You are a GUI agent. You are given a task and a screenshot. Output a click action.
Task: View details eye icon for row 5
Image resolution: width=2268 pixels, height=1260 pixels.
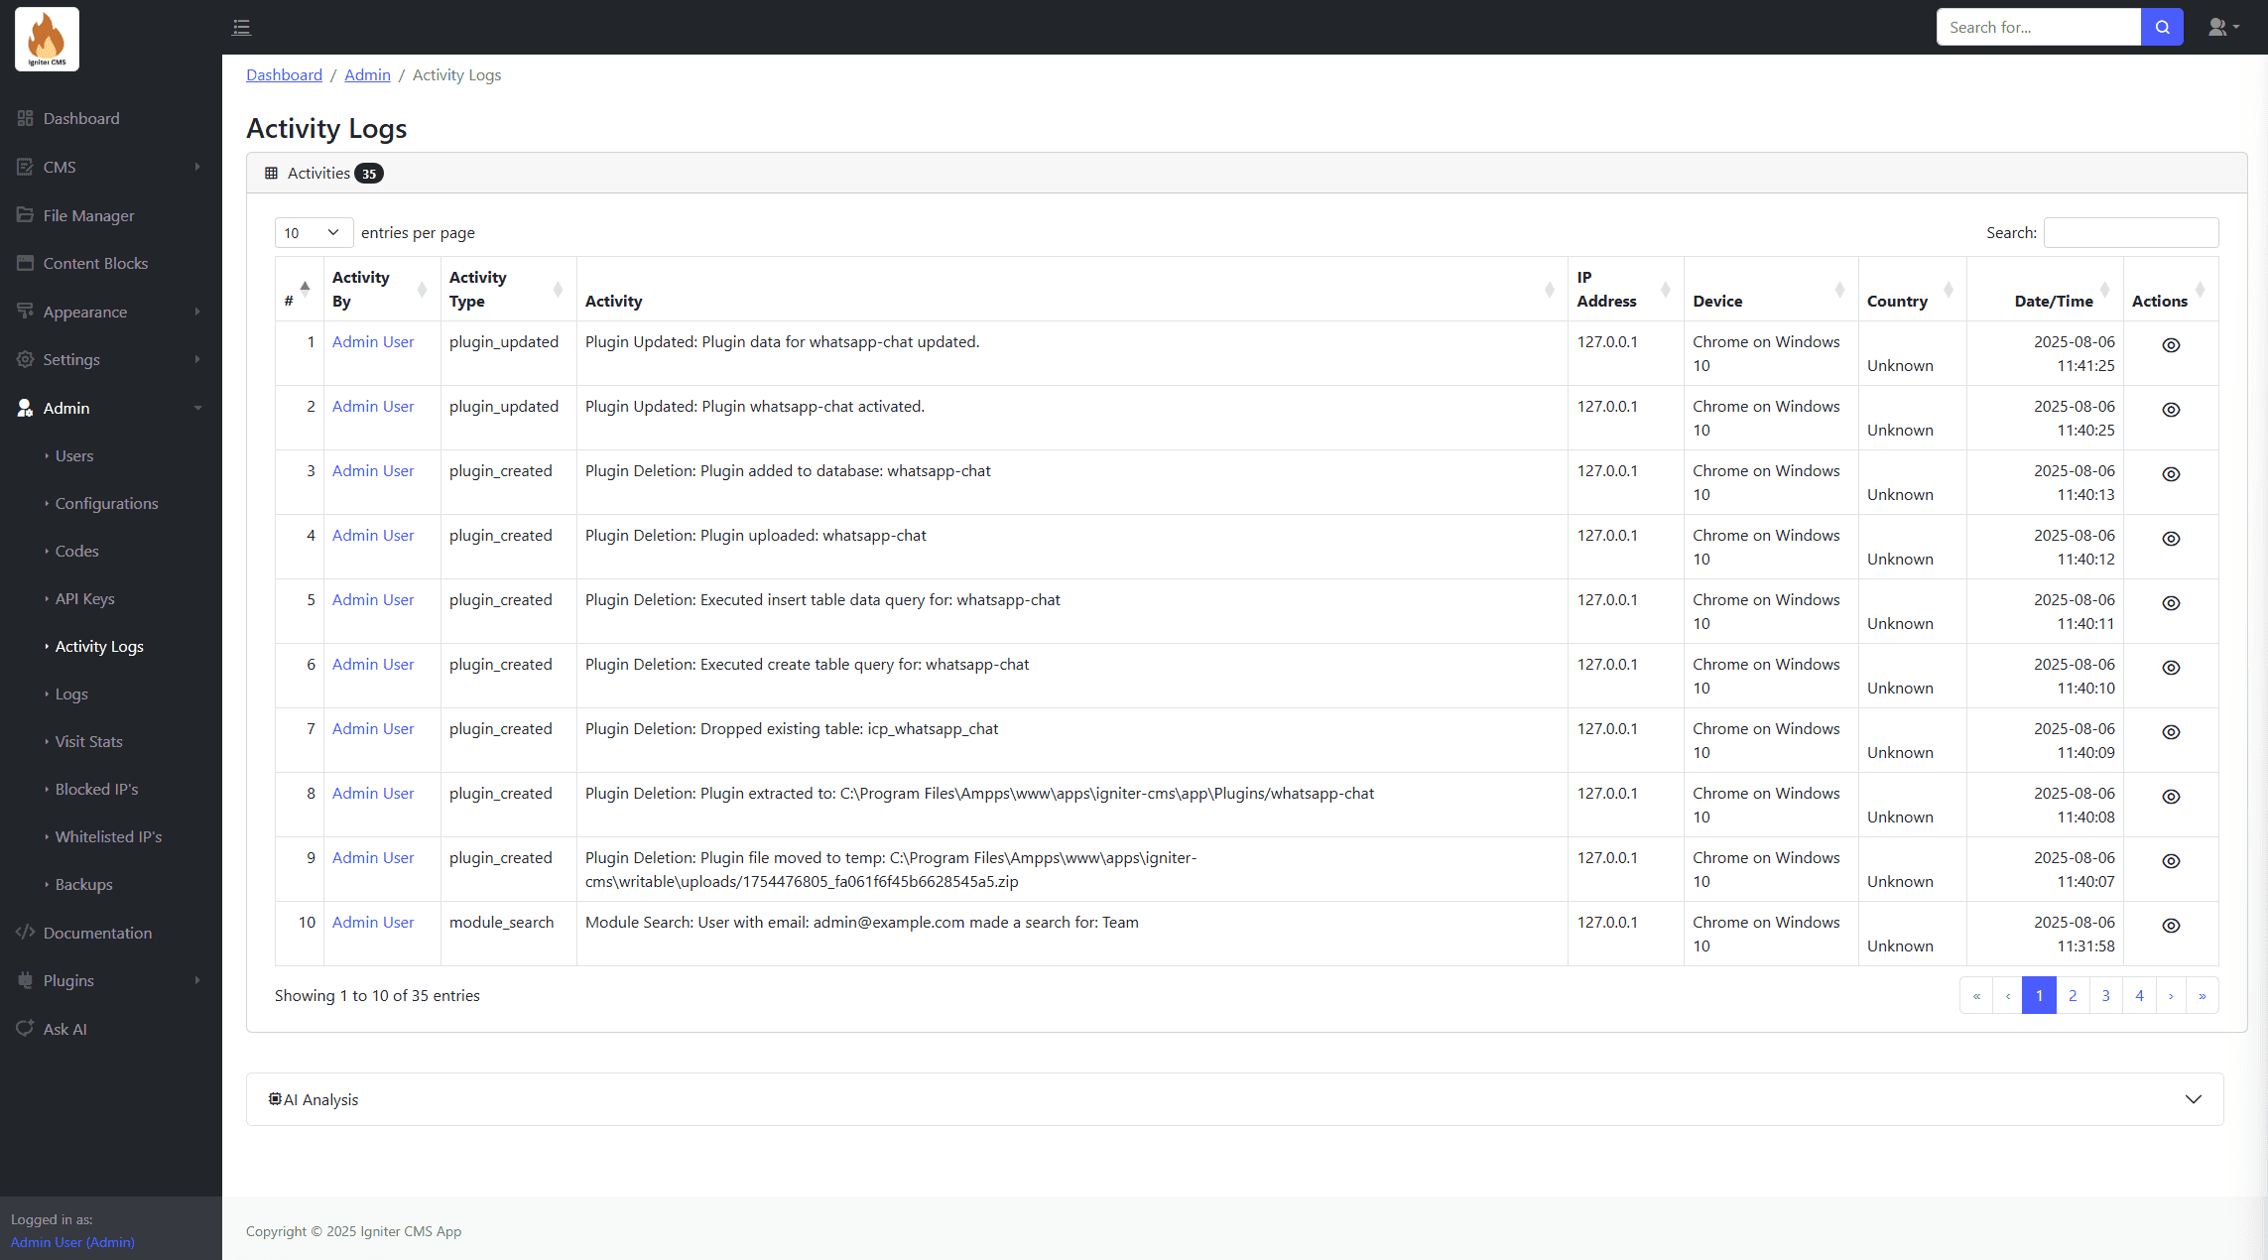[x=2171, y=603]
